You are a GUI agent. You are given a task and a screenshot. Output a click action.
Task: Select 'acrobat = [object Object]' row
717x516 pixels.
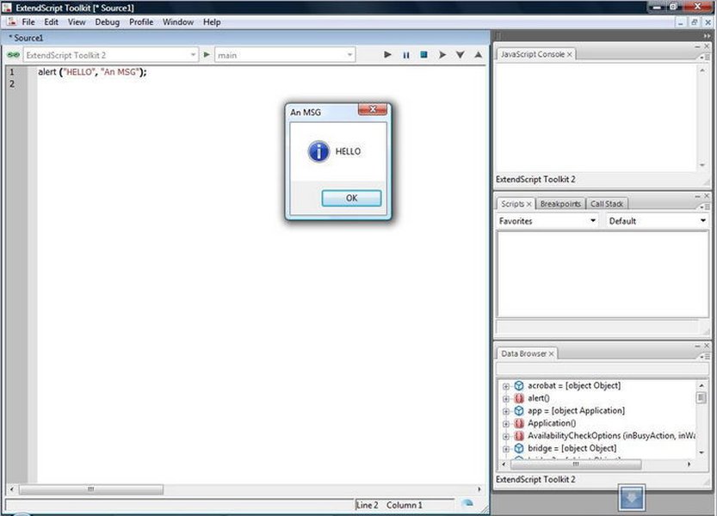pos(574,386)
